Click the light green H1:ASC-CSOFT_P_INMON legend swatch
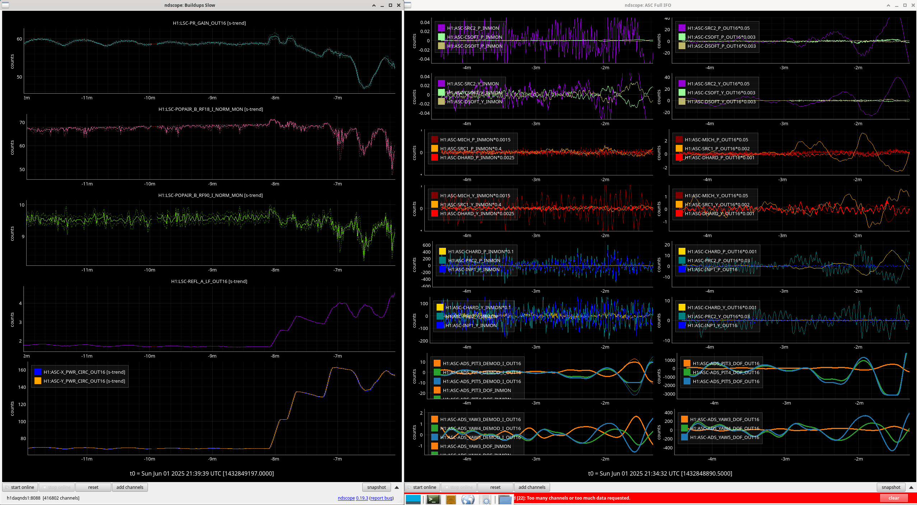The image size is (917, 505). pyautogui.click(x=441, y=37)
